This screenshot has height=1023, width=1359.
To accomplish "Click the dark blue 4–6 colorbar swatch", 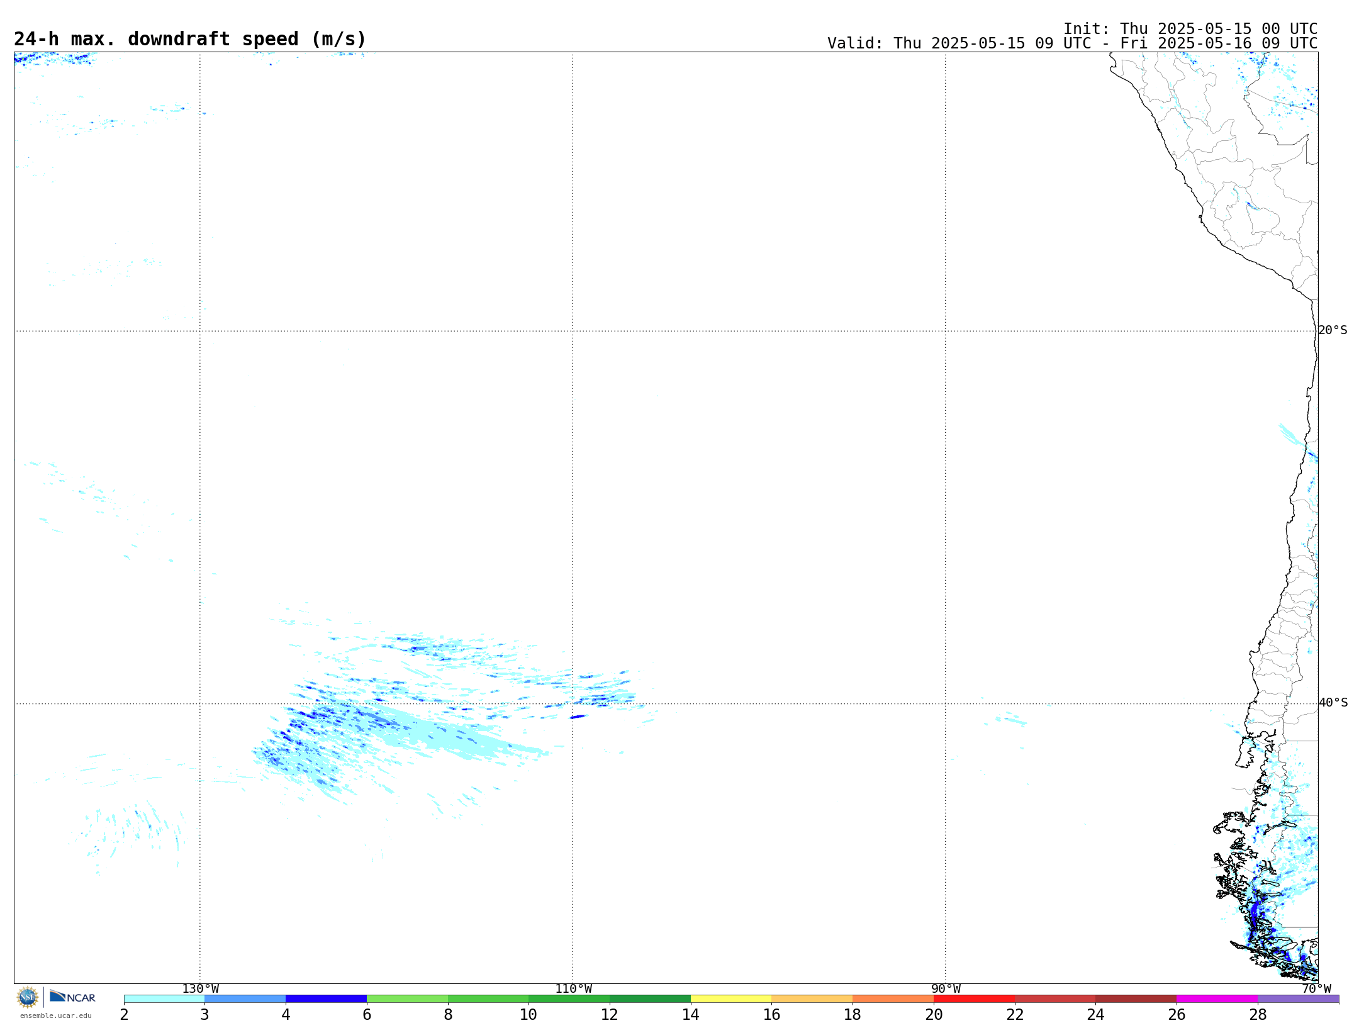I will click(327, 999).
